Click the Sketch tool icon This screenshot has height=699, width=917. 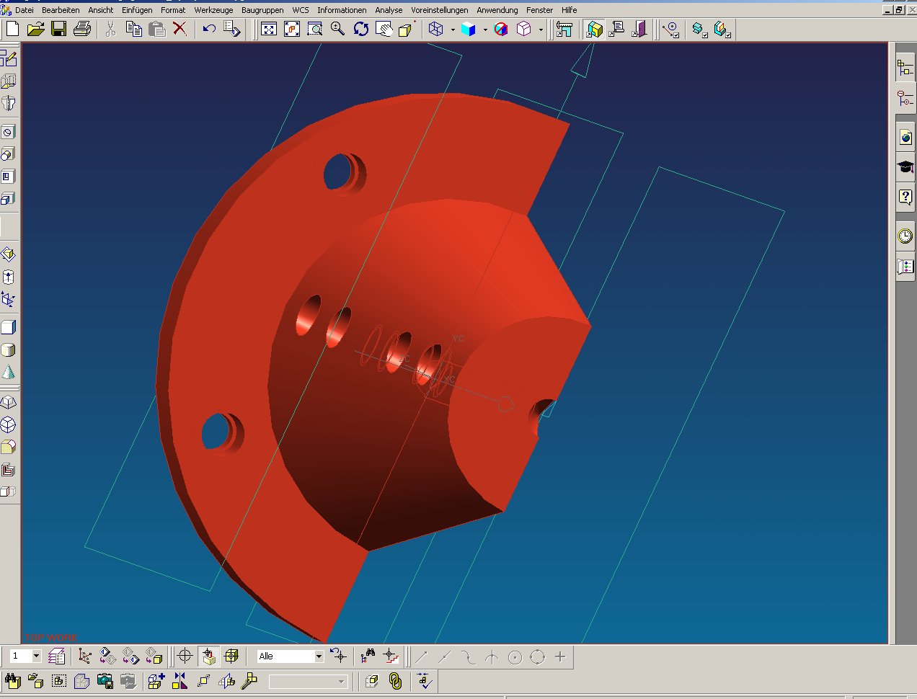pyautogui.click(x=9, y=58)
